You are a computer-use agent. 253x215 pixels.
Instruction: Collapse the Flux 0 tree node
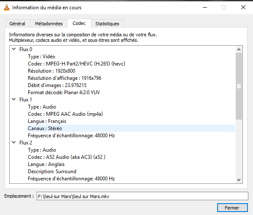(14, 49)
